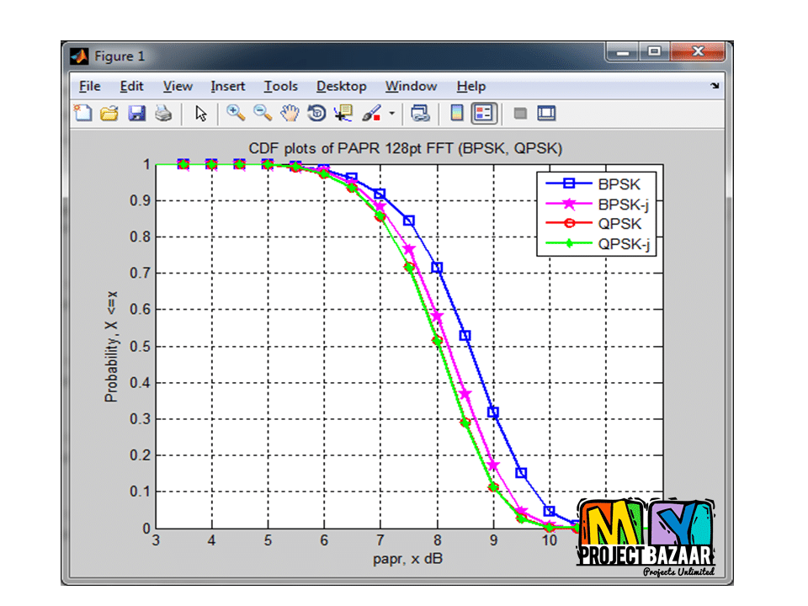Pick the Data Cursor tool
The image size is (808, 606).
click(x=343, y=114)
